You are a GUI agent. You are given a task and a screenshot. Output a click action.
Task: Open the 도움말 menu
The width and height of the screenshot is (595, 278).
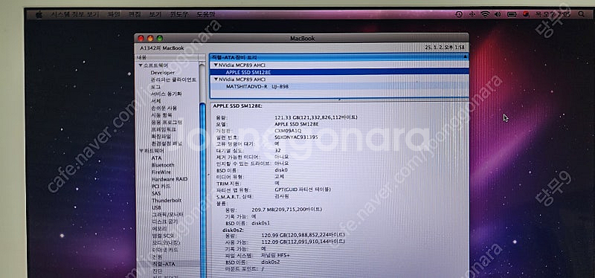pos(206,14)
